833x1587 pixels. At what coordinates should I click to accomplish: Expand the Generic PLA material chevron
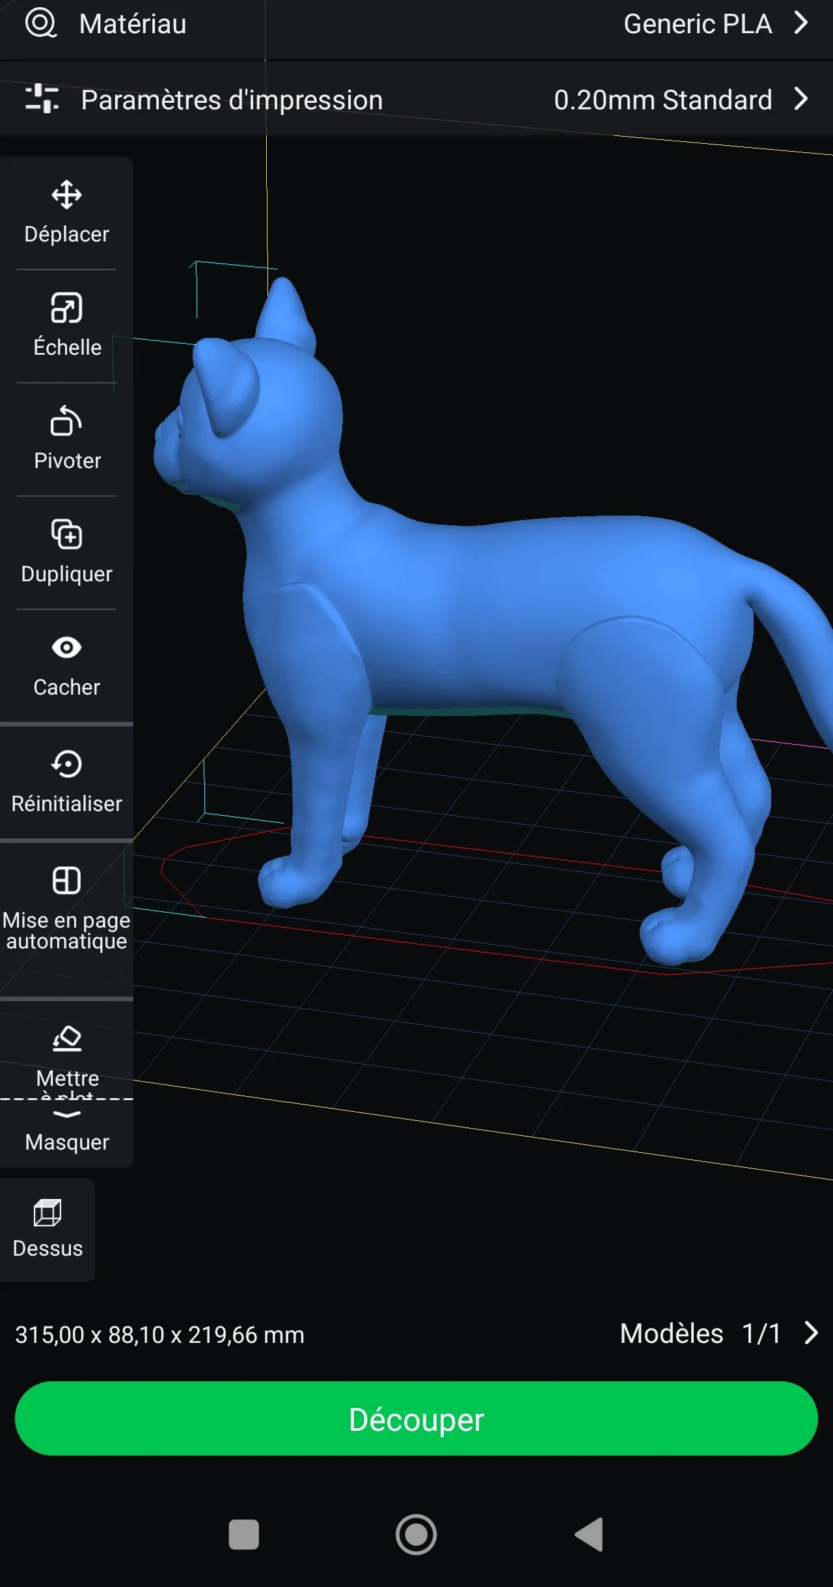click(x=801, y=23)
